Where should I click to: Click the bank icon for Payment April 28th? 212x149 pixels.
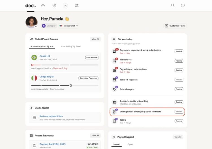coord(34,145)
